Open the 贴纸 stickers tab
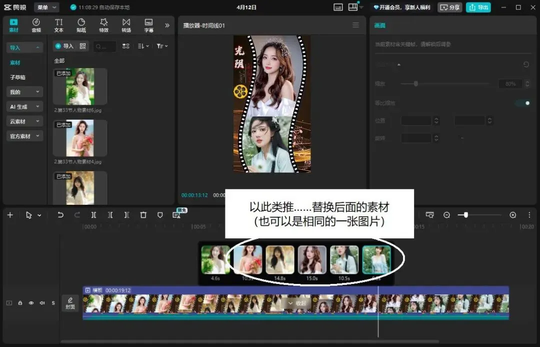 point(81,26)
